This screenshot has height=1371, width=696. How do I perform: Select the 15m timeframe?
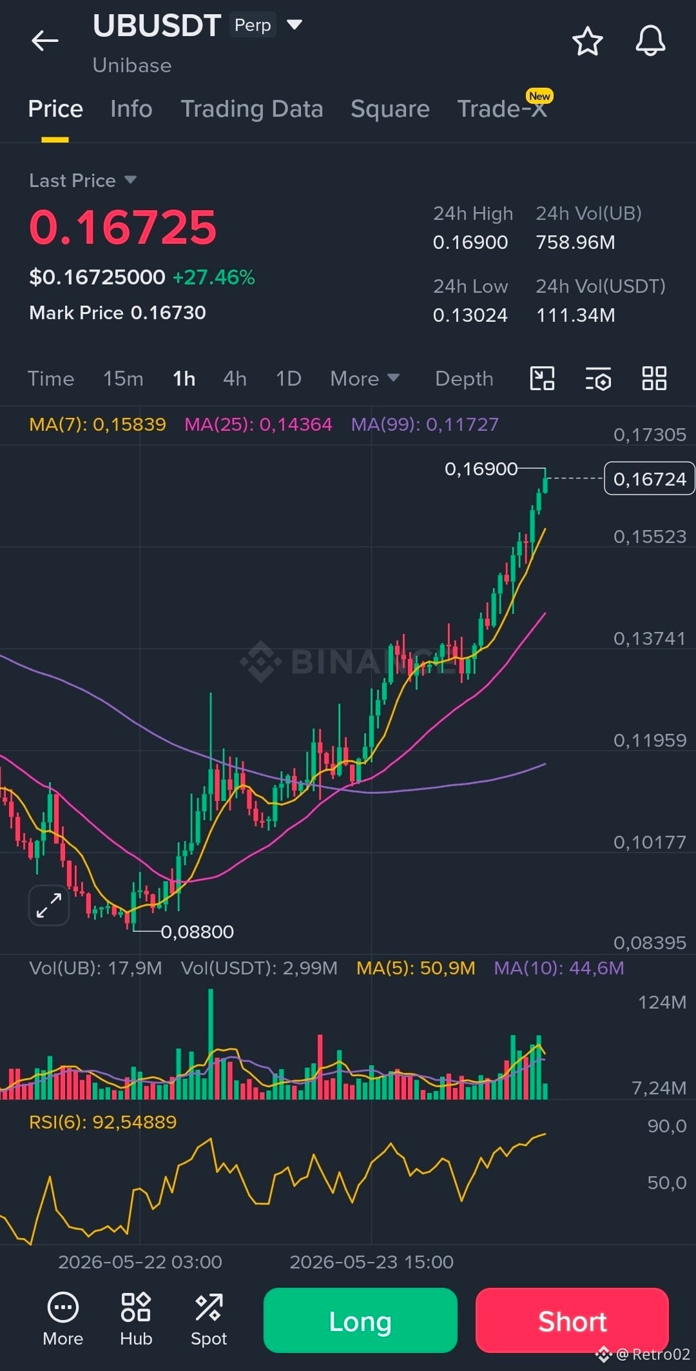123,379
